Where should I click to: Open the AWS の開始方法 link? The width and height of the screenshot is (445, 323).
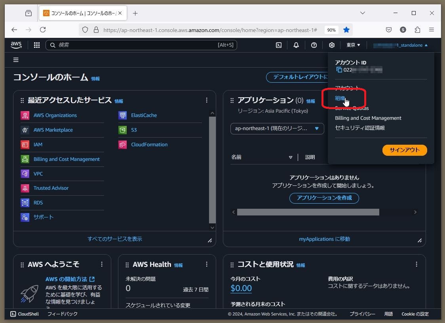70,279
